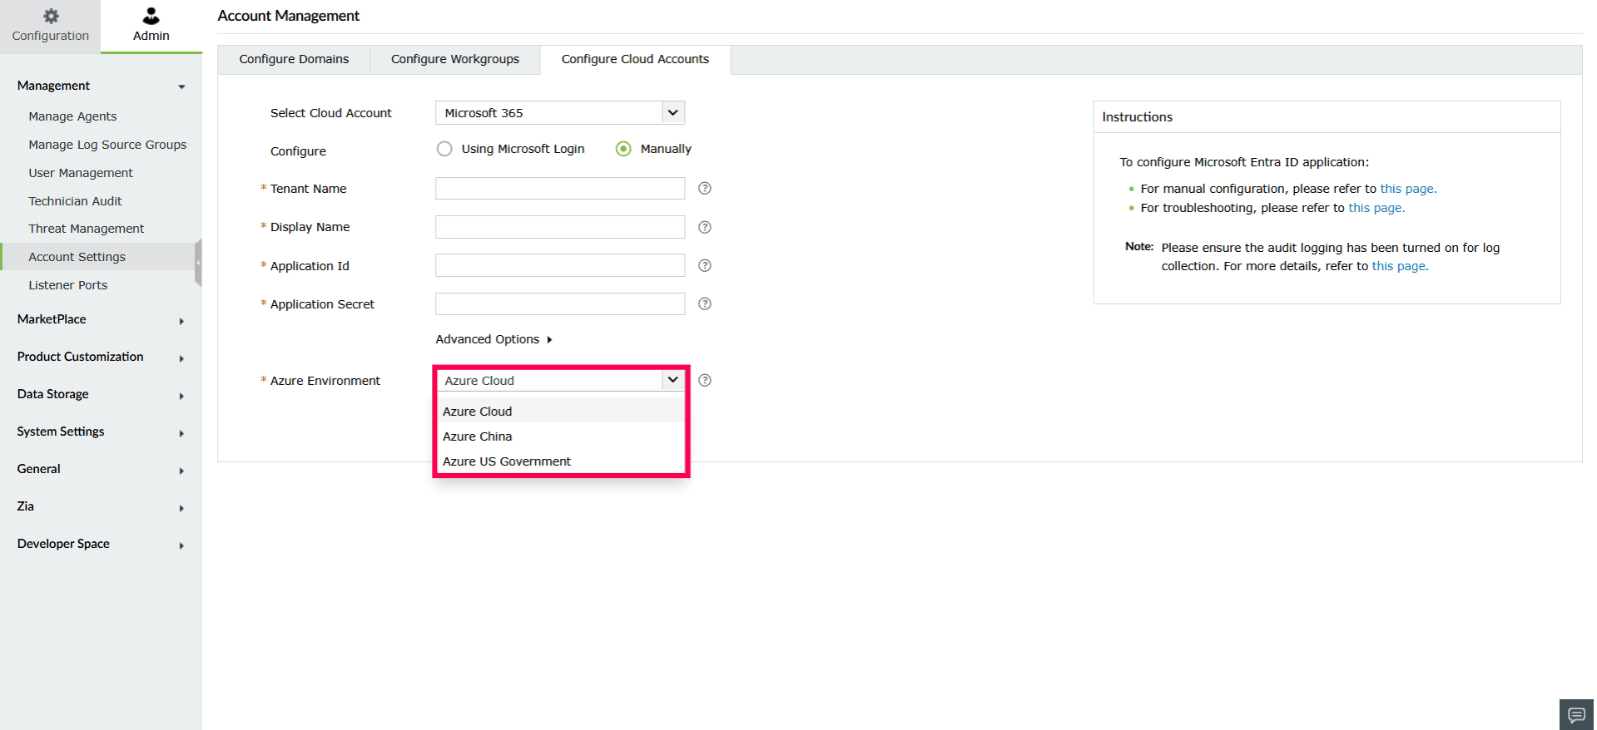Click help icon beside Azure Environment
This screenshot has height=730, width=1597.
click(705, 380)
